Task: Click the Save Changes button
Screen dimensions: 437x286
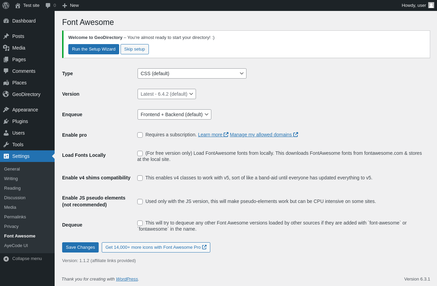Action: [80, 247]
